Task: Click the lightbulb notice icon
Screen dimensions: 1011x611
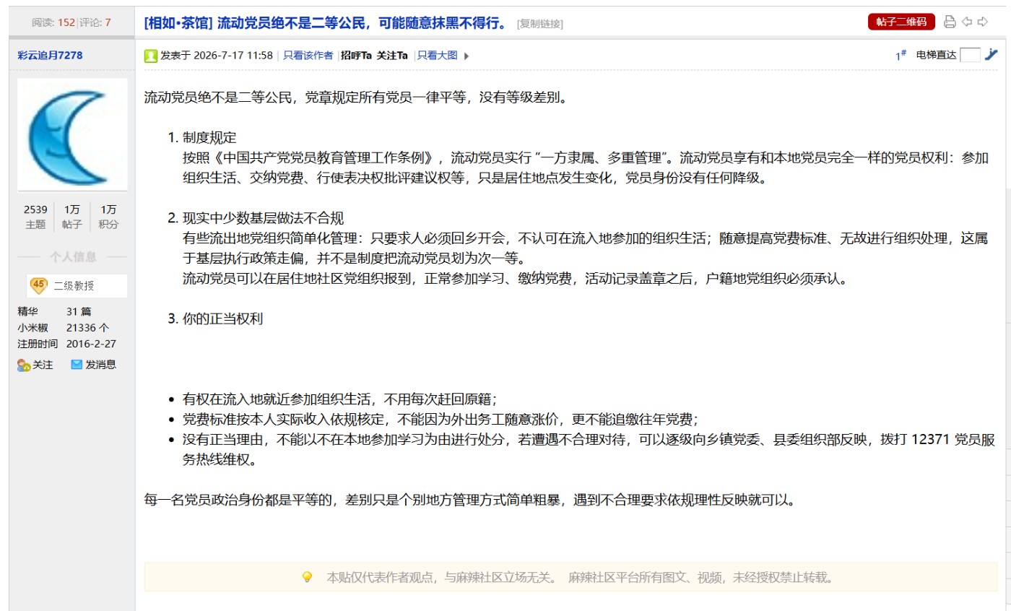Action: click(307, 577)
